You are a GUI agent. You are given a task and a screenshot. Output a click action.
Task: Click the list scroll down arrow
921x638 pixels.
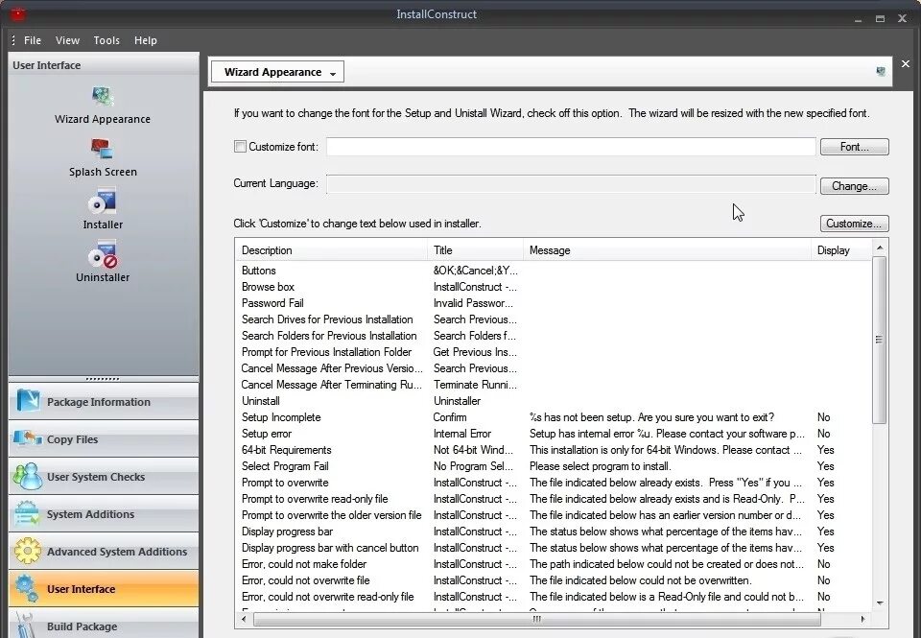pos(880,603)
